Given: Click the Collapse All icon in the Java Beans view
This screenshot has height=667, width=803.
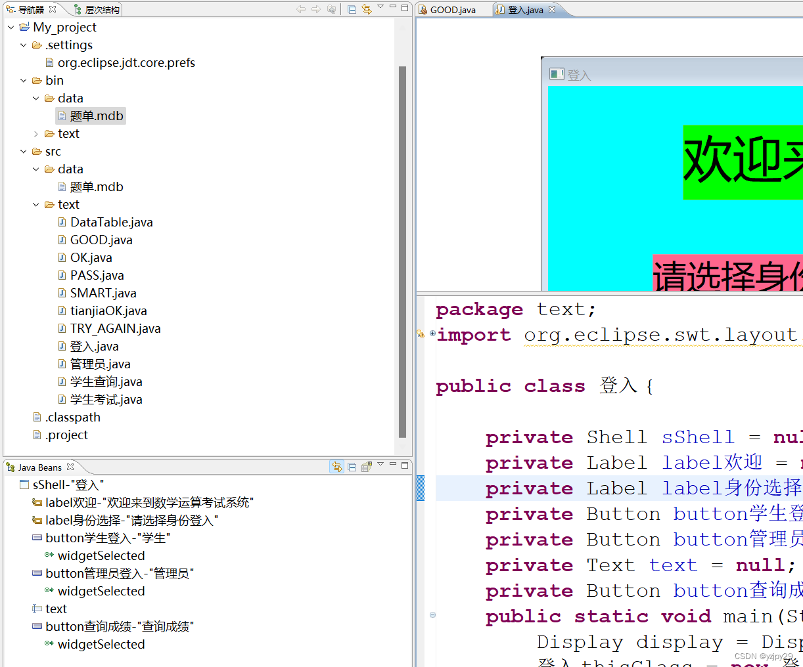Looking at the screenshot, I should tap(352, 466).
